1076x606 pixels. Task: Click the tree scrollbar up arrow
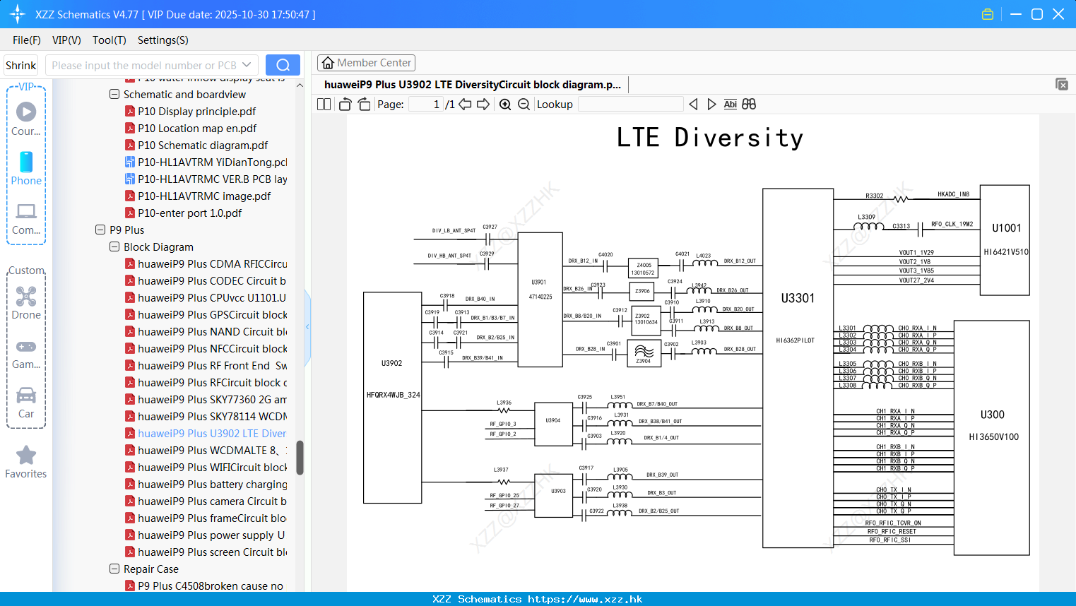tap(300, 85)
